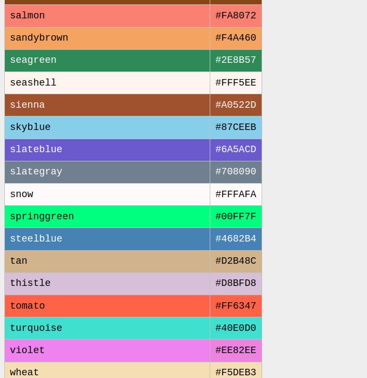
Task: Click the sienna color swatch
Action: pos(107,105)
